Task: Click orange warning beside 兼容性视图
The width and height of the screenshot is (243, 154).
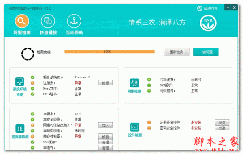Action: pyautogui.click(x=32, y=137)
